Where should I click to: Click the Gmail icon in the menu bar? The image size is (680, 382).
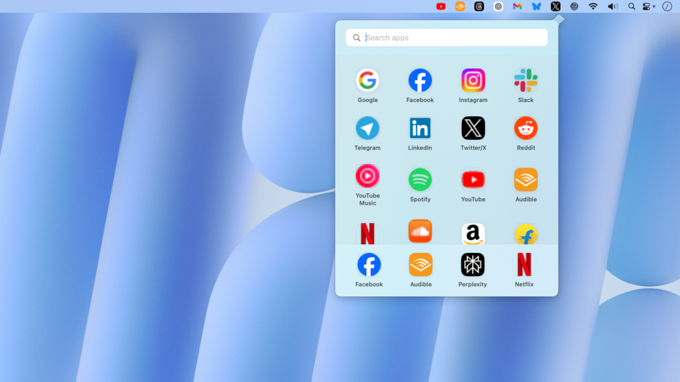(517, 6)
